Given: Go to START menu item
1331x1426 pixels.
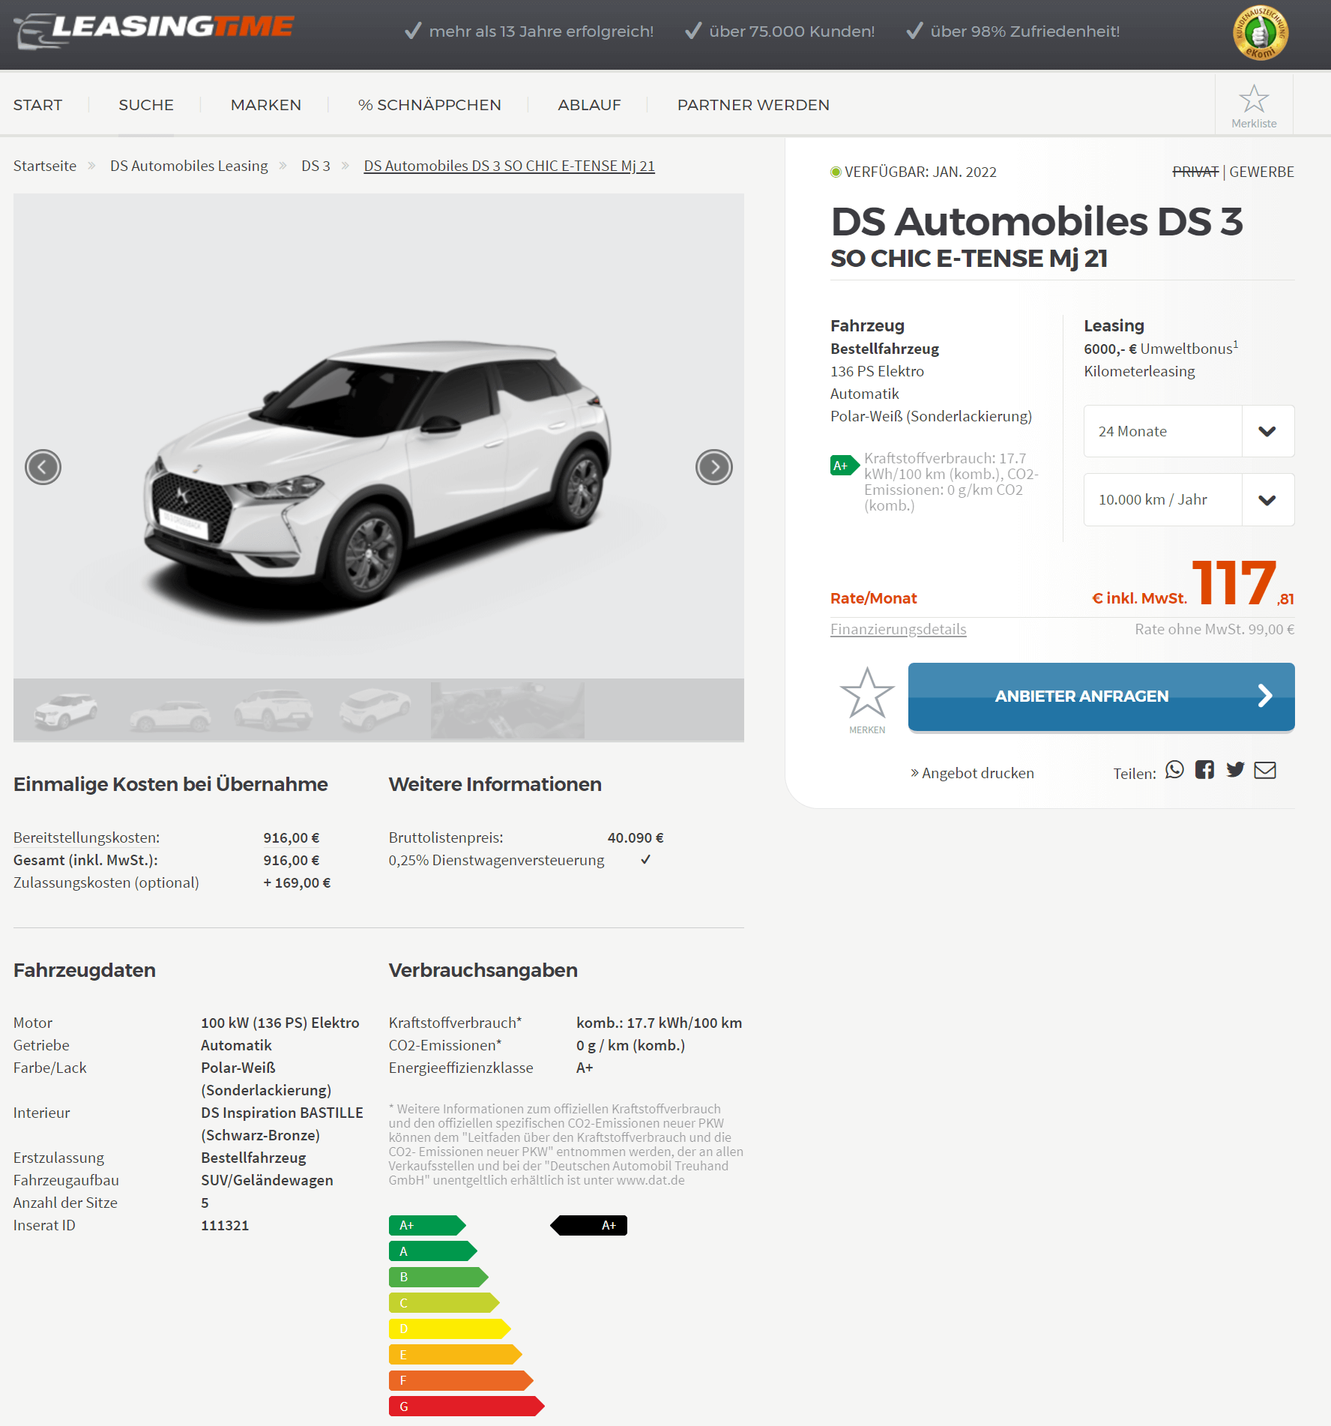Looking at the screenshot, I should (x=37, y=105).
